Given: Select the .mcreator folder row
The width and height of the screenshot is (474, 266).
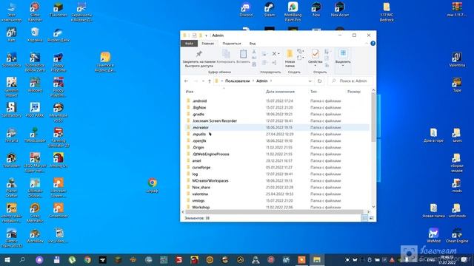Looking at the screenshot, I should tap(277, 127).
